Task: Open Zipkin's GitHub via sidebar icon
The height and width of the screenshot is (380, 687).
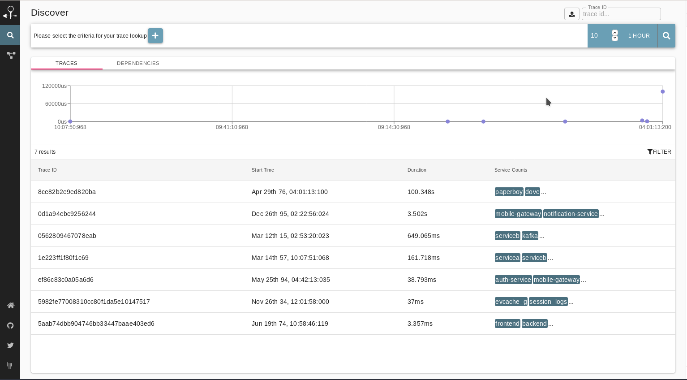Action: tap(10, 325)
